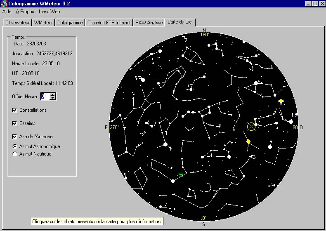Viewport: 326px width, 231px height.
Task: Click the Date : 28/03/03 text
Action: pyautogui.click(x=30, y=44)
